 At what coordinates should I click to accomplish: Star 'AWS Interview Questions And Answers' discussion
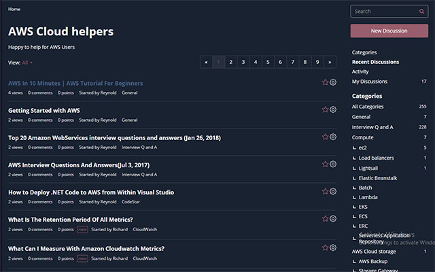coord(325,164)
